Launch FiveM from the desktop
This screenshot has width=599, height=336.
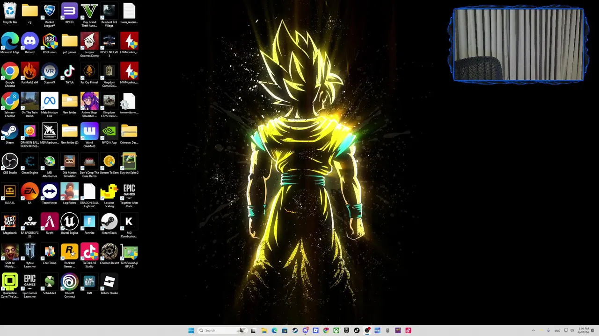(50, 224)
